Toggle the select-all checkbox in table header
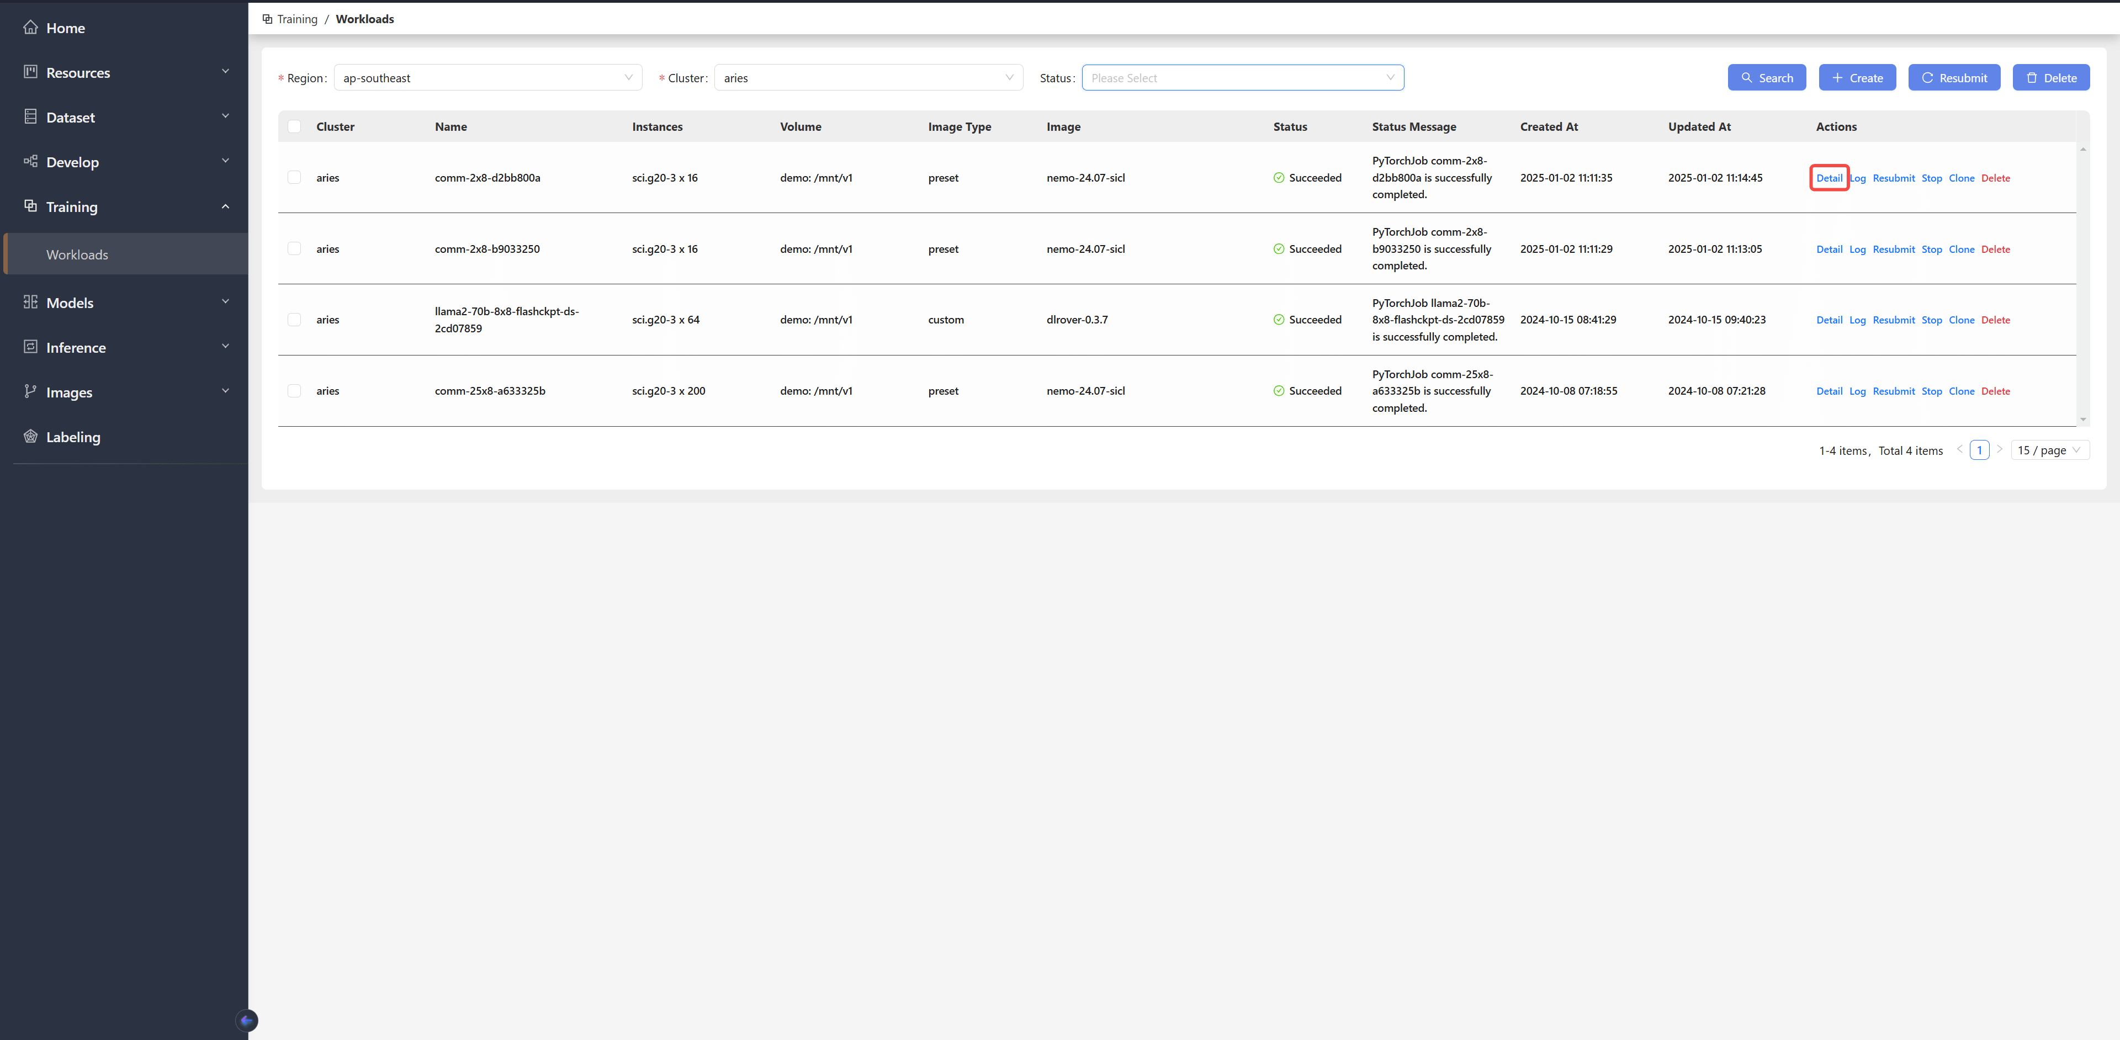The height and width of the screenshot is (1040, 2120). click(x=295, y=127)
